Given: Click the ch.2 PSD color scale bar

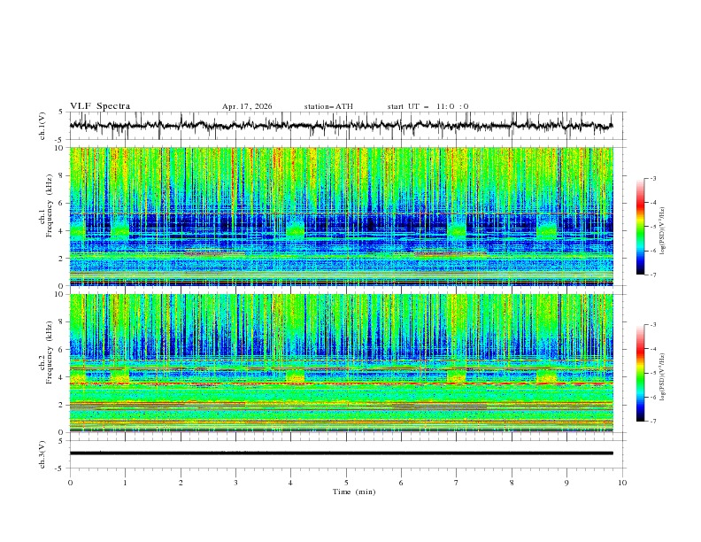Looking at the screenshot, I should tap(640, 373).
